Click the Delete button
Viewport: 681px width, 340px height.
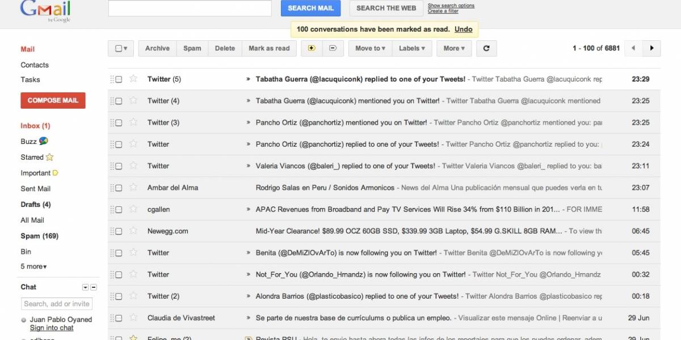(225, 48)
